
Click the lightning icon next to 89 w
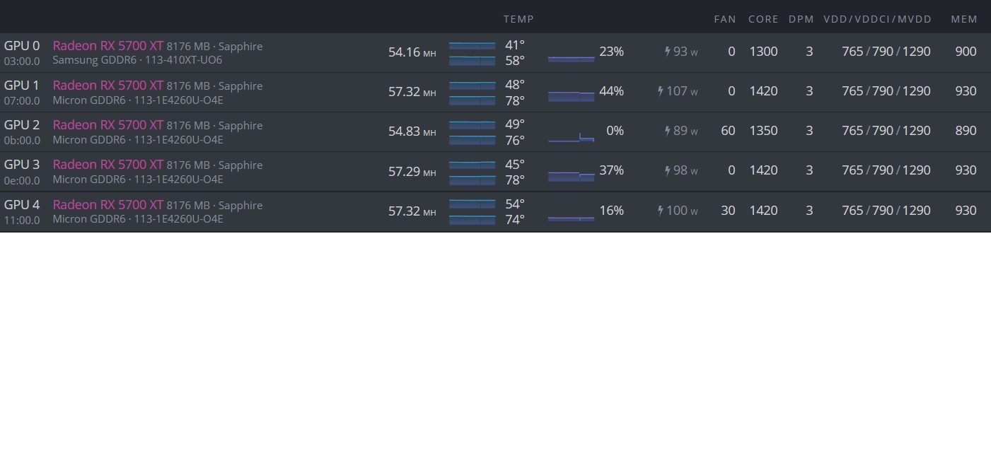(667, 131)
